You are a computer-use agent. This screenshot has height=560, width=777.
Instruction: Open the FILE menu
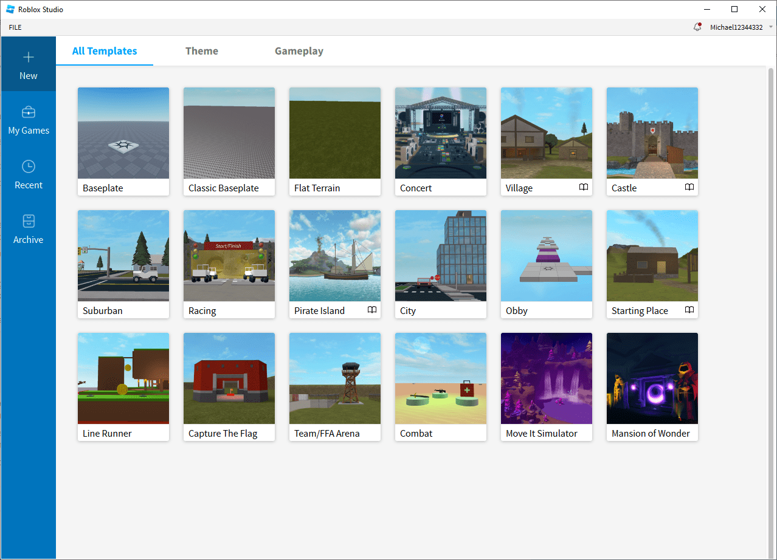[15, 27]
